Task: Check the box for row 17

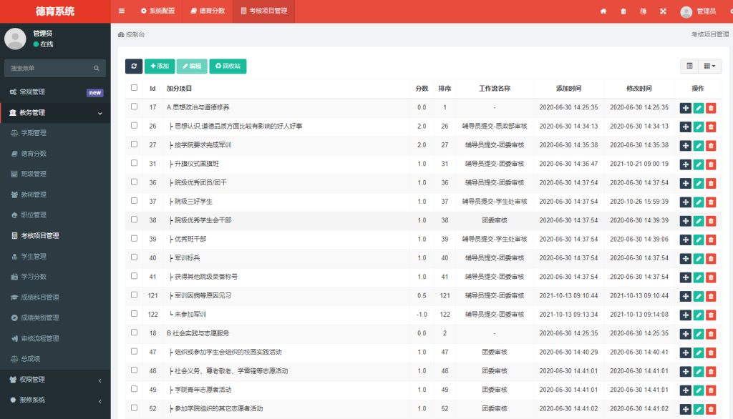Action: click(x=134, y=107)
